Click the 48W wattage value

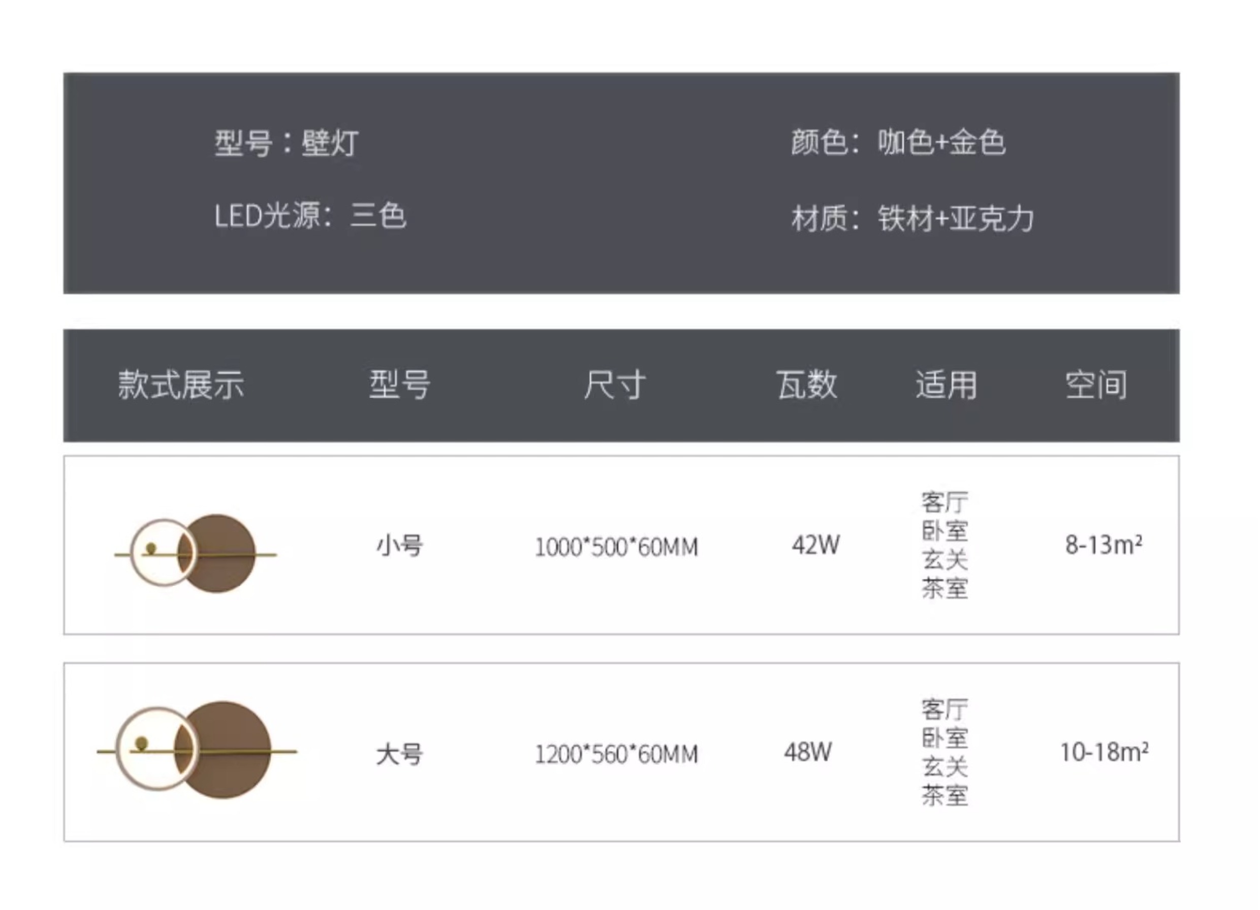(808, 752)
